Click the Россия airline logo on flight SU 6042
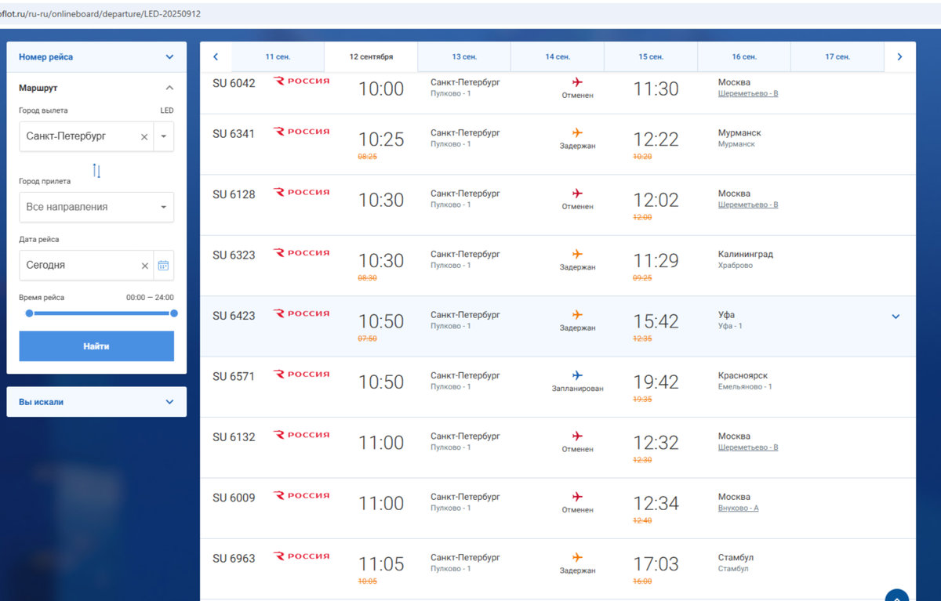This screenshot has height=601, width=941. 301,81
